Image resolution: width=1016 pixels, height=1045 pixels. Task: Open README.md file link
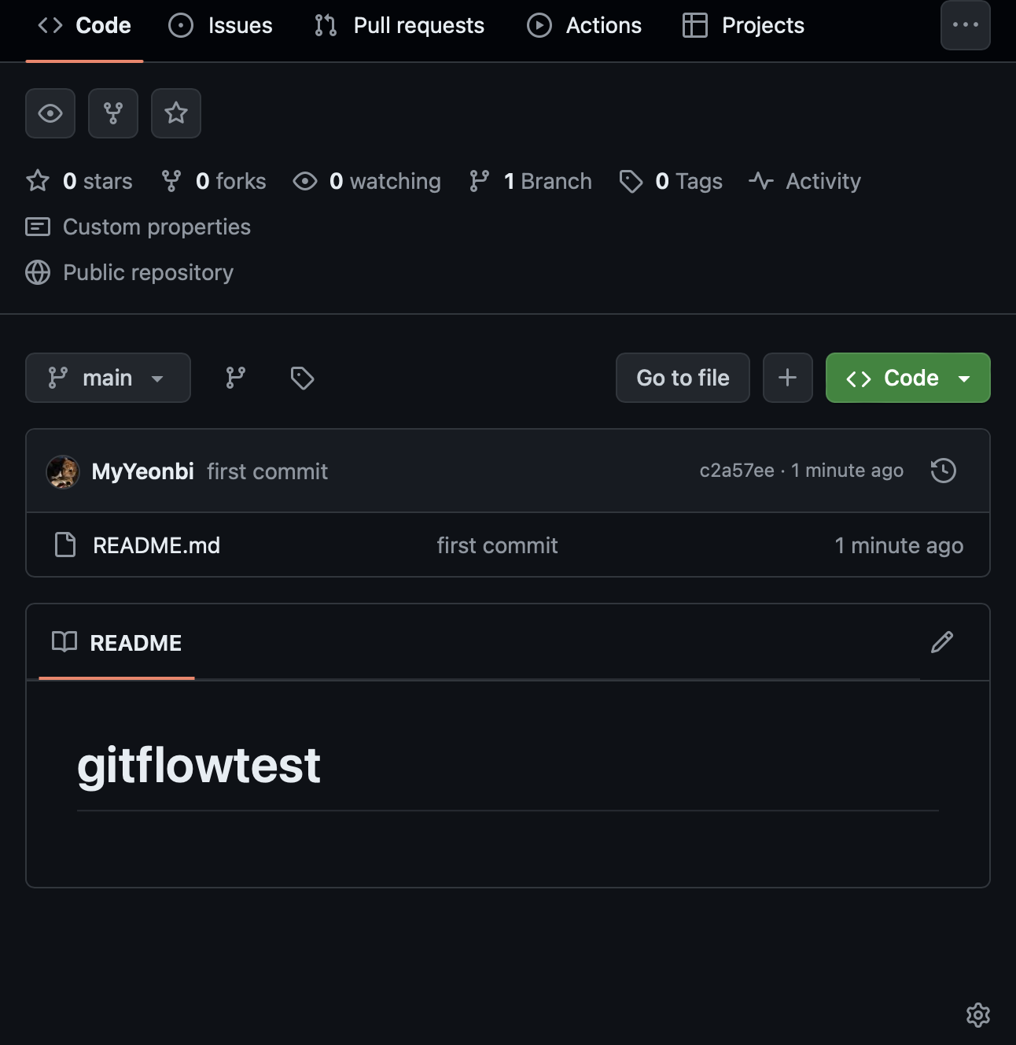tap(156, 545)
